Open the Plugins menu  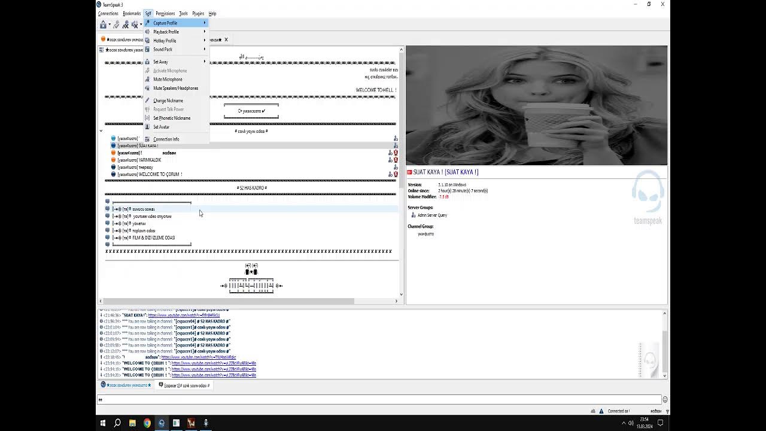tap(198, 13)
